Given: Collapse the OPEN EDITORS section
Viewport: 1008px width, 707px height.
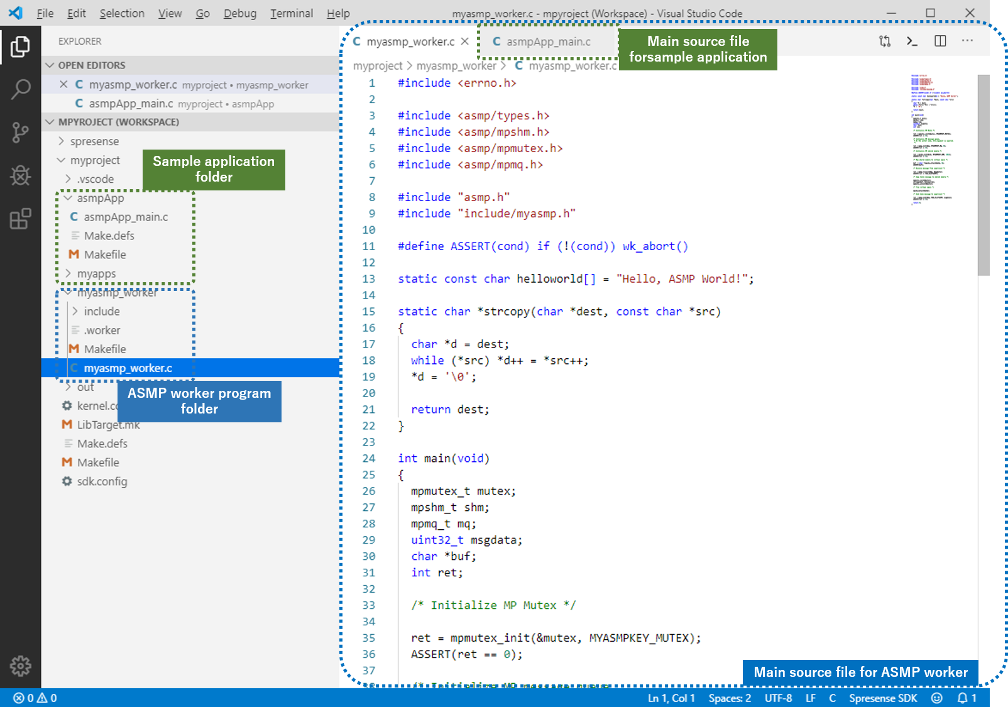Looking at the screenshot, I should pyautogui.click(x=50, y=65).
